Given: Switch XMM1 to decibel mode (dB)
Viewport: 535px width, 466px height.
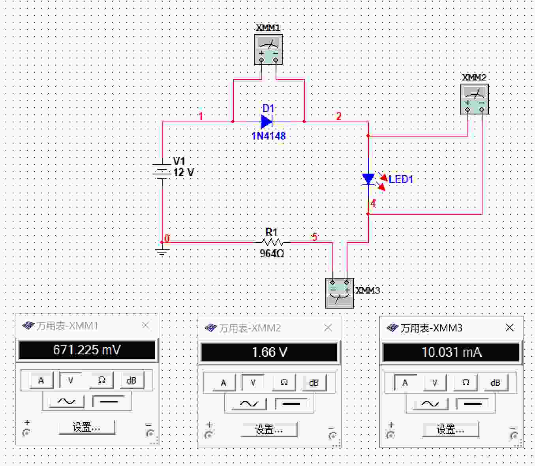Looking at the screenshot, I should click(131, 380).
